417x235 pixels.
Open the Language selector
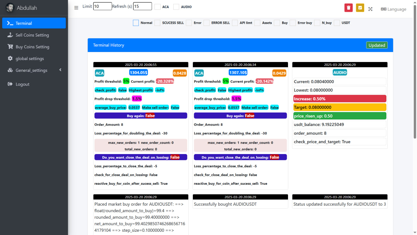click(x=393, y=9)
